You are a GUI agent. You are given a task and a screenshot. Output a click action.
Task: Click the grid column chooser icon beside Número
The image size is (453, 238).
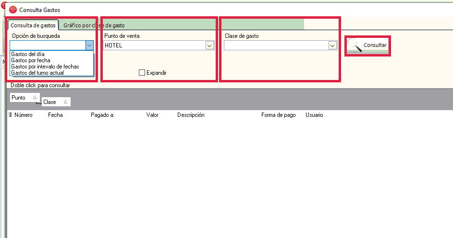point(10,115)
